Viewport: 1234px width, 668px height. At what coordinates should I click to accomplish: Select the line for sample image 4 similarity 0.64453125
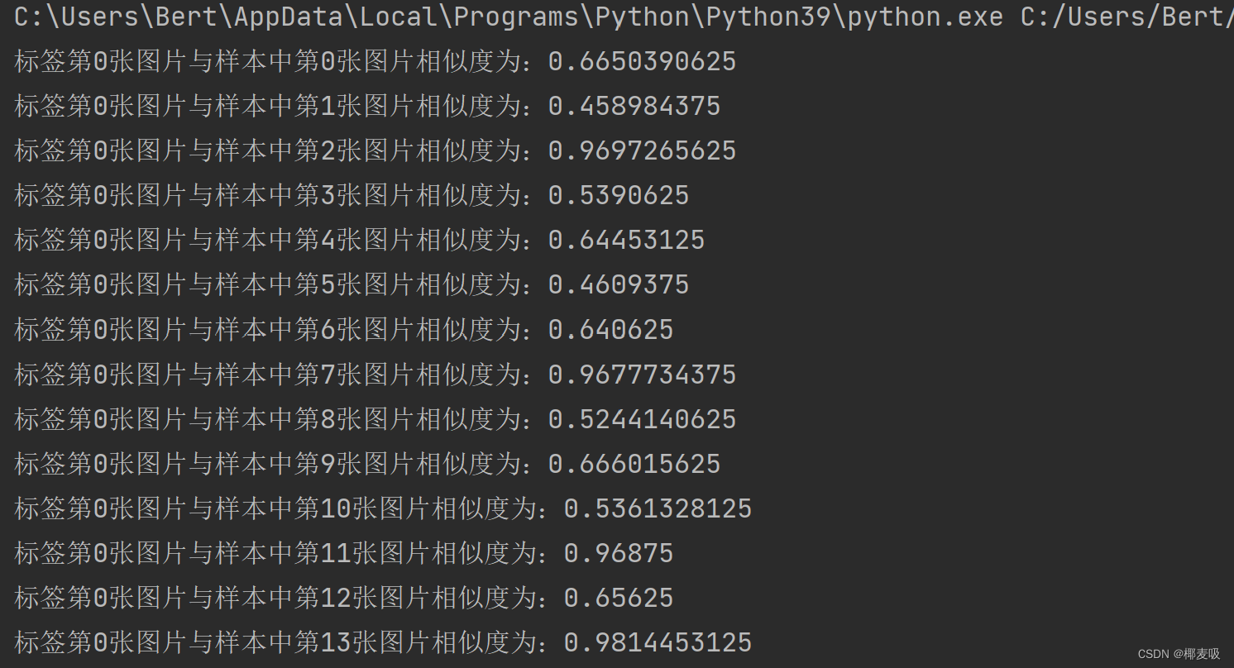pos(360,240)
